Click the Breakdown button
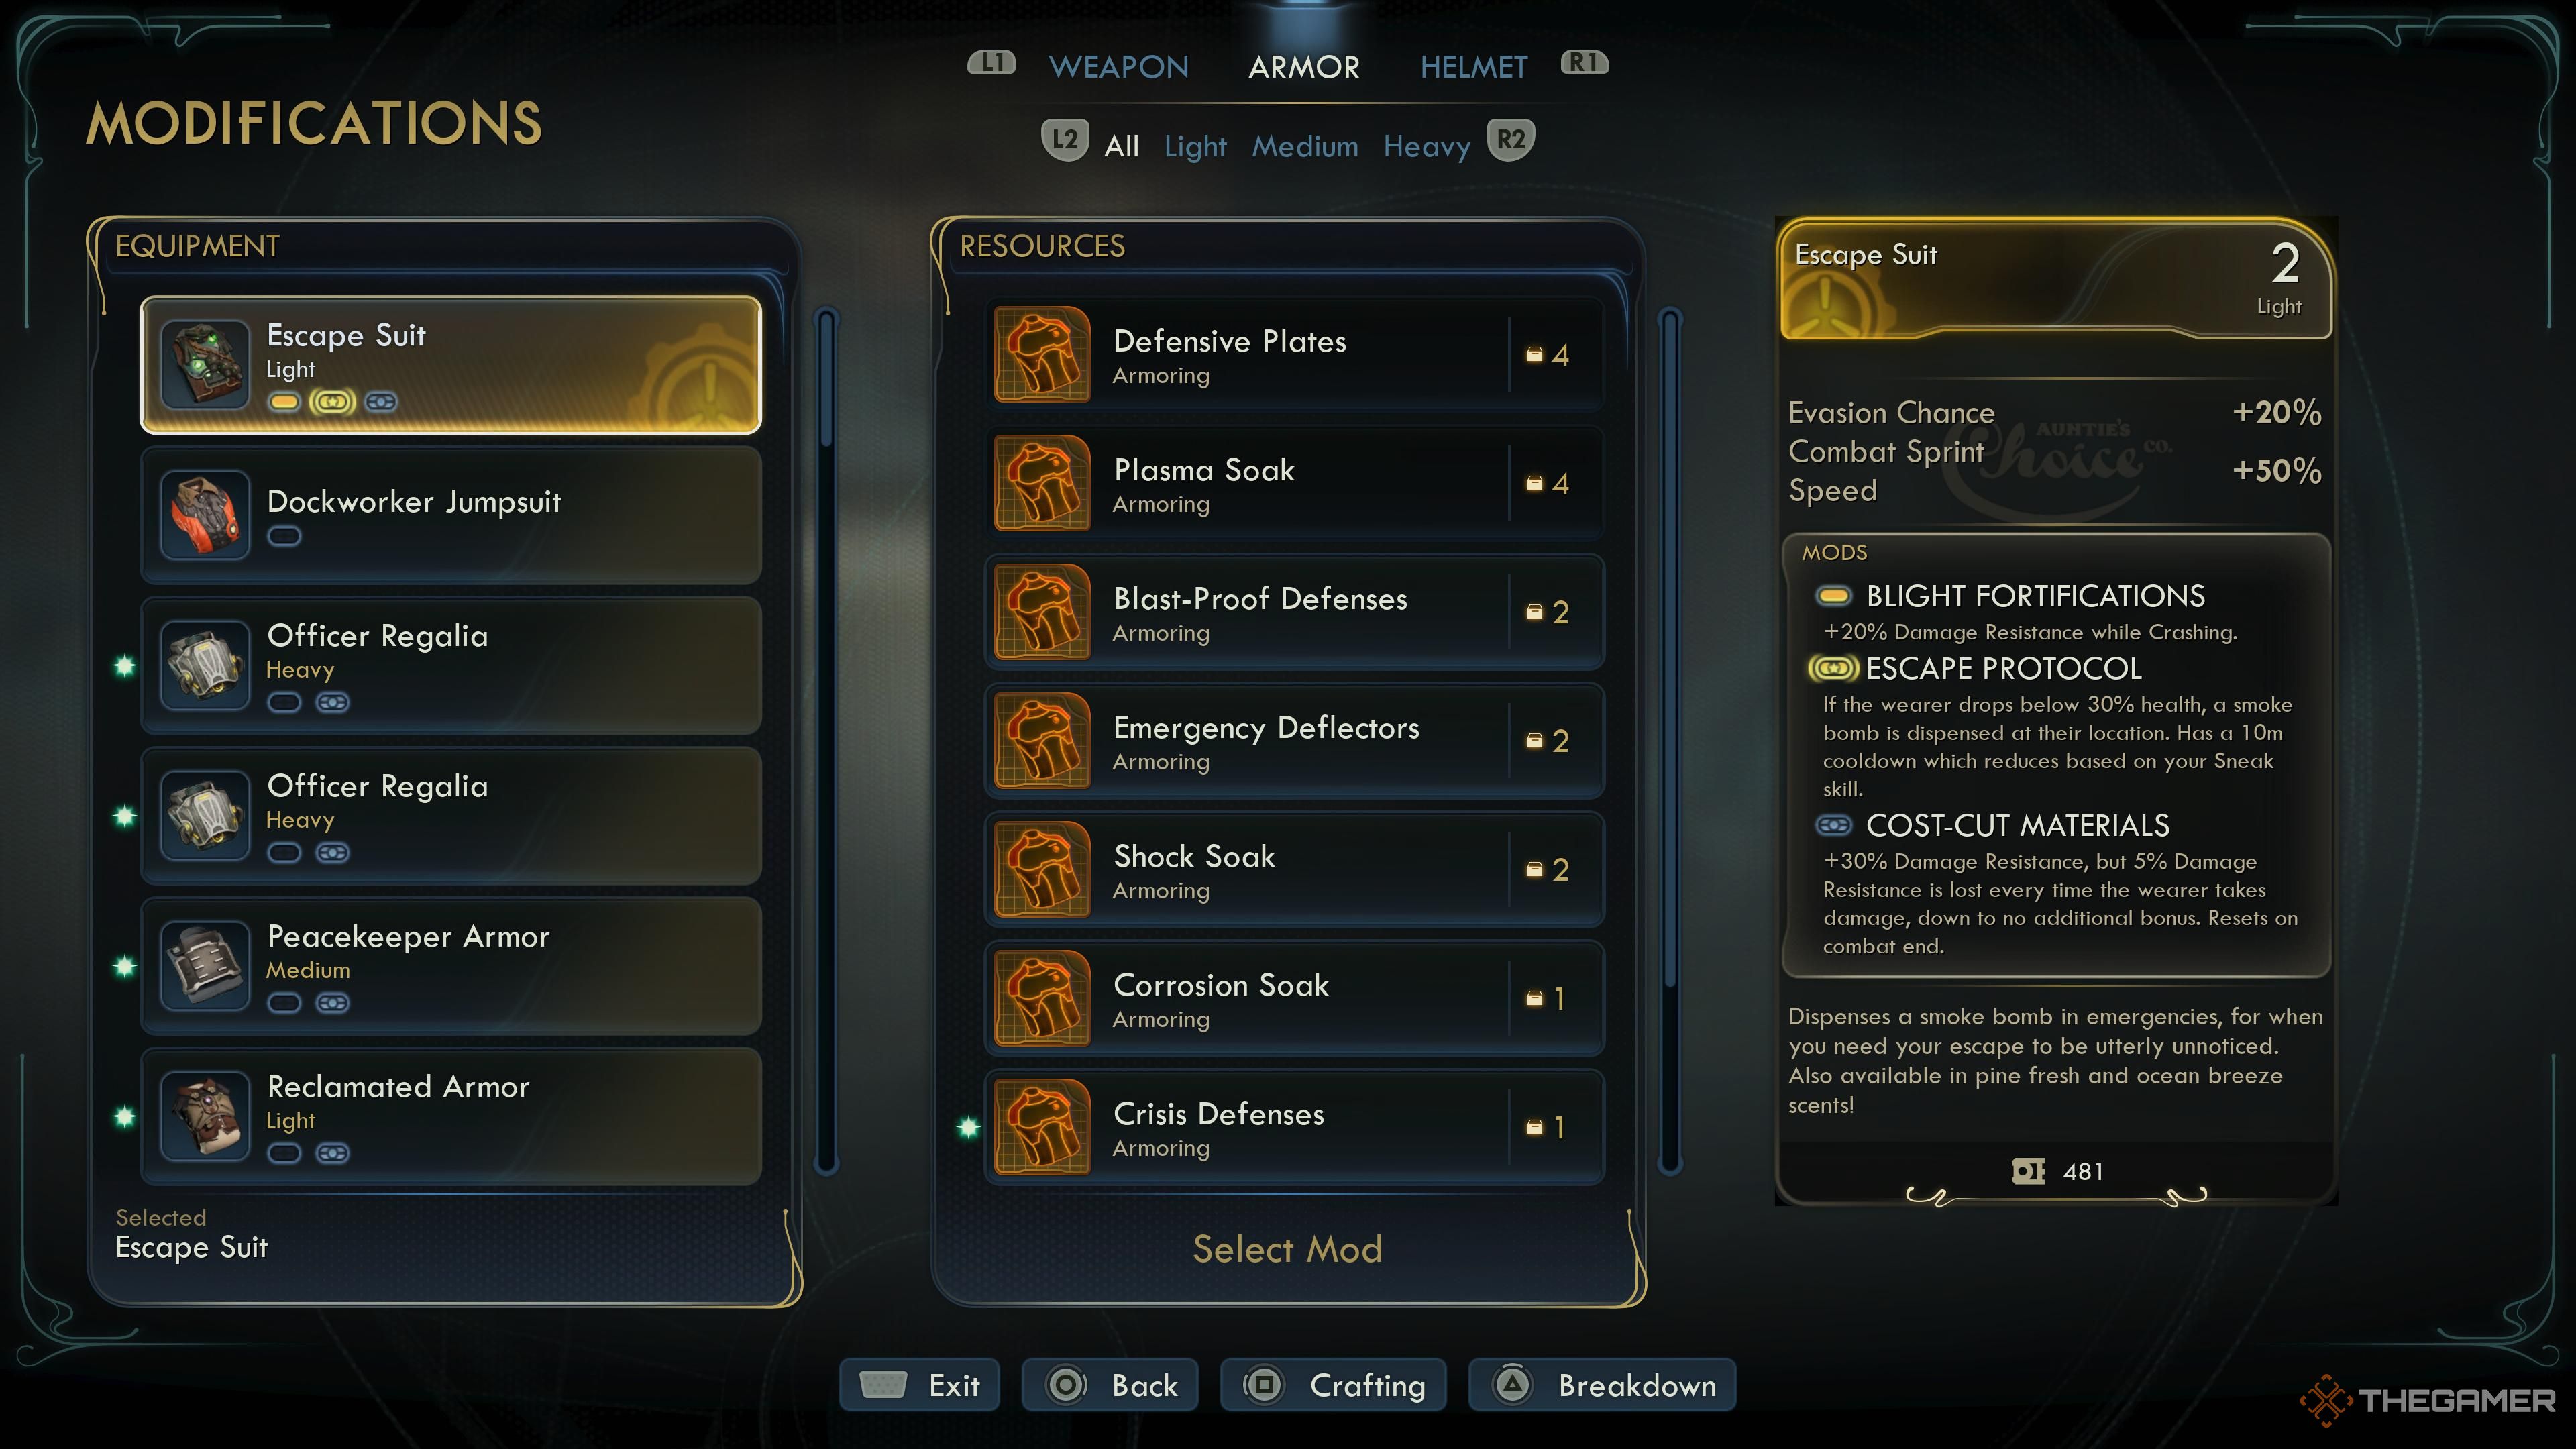The height and width of the screenshot is (1449, 2576). [1602, 1385]
